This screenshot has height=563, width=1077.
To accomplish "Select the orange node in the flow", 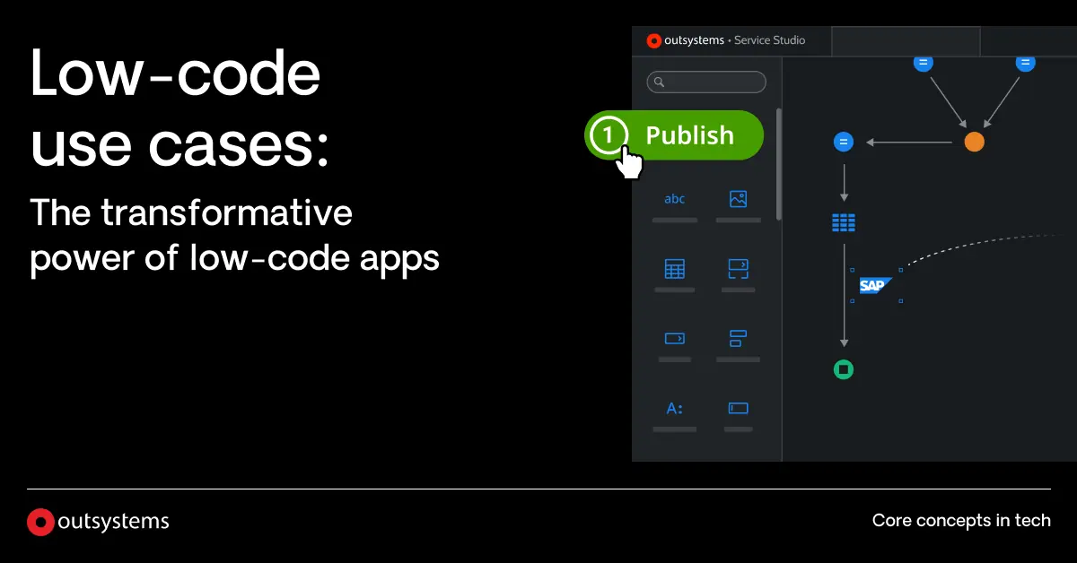I will pos(974,142).
